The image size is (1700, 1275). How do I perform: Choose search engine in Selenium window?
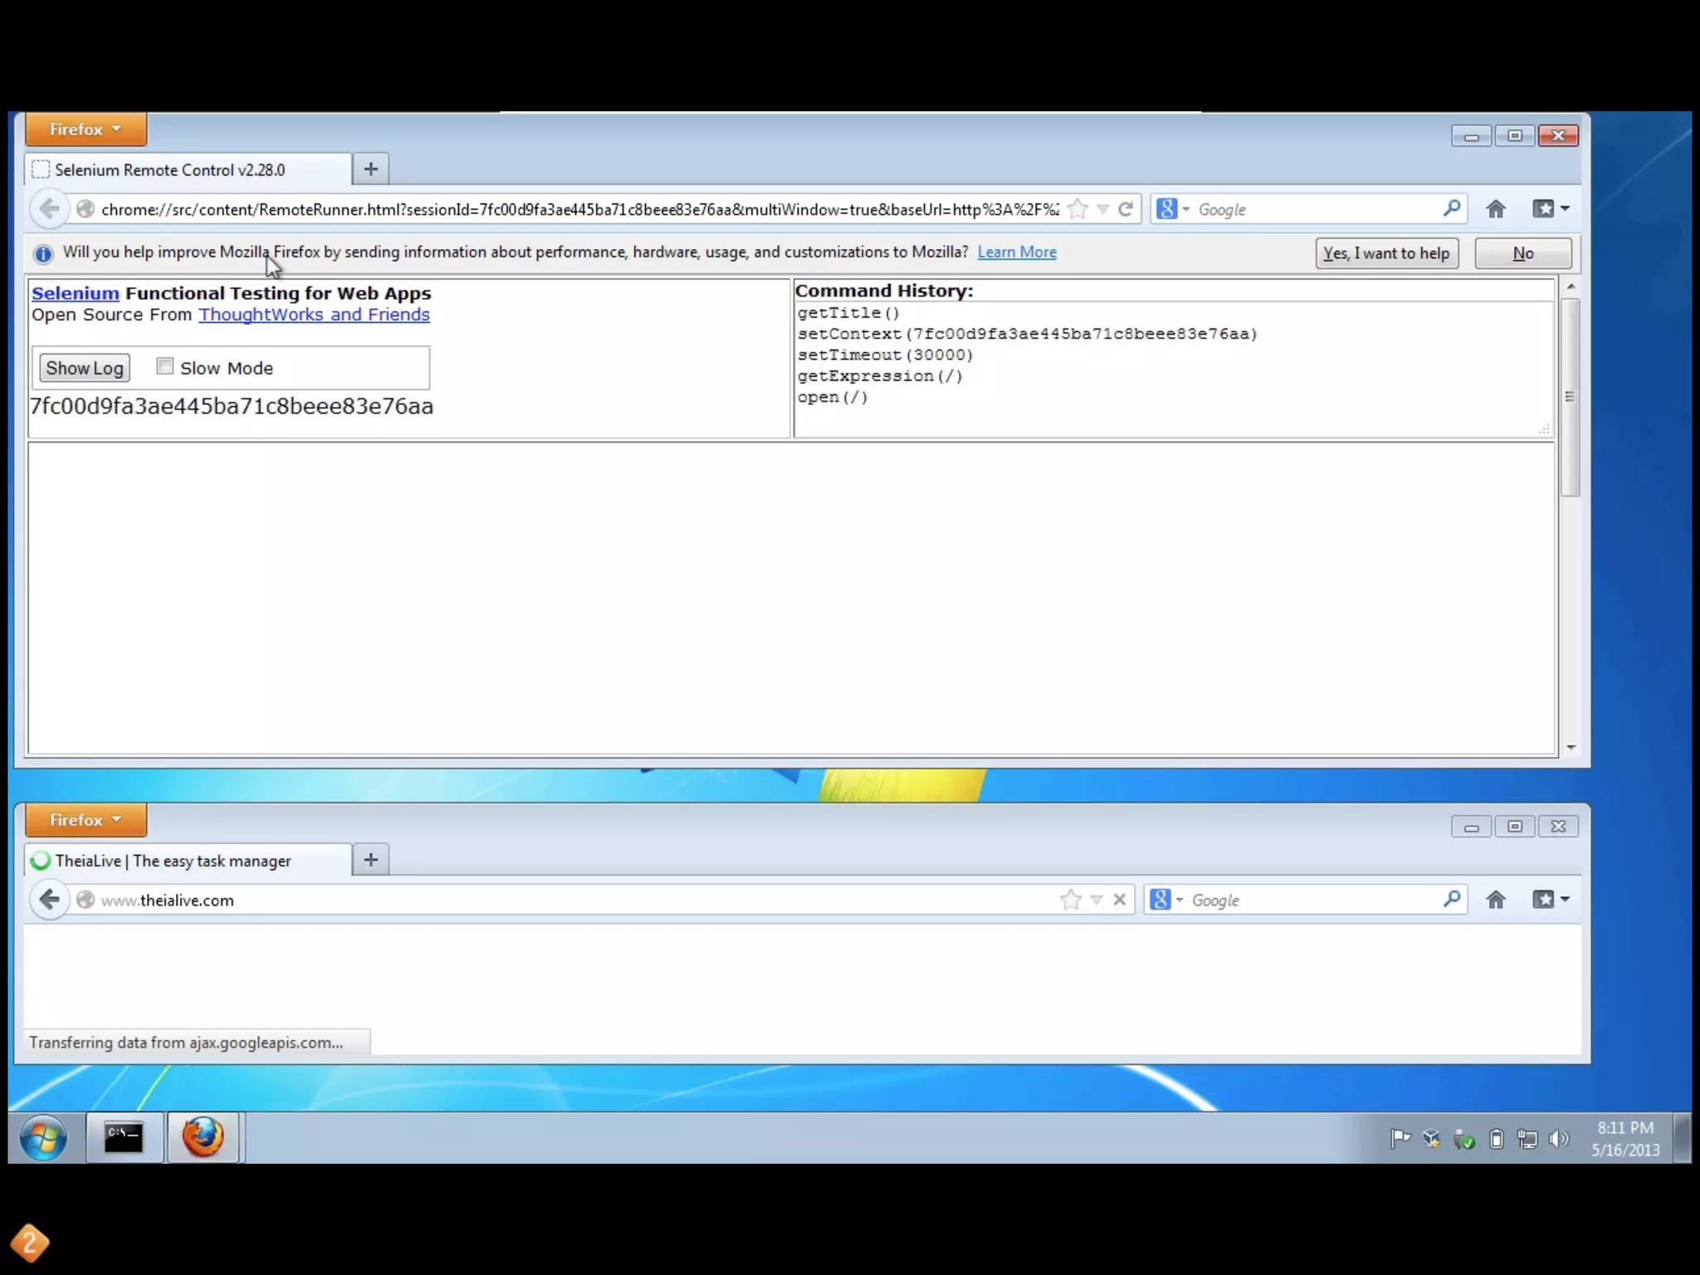tap(1173, 209)
